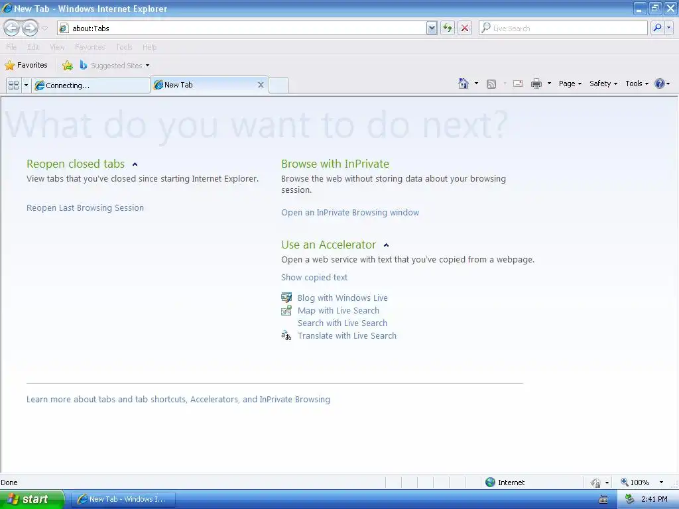This screenshot has height=509, width=679.
Task: Click the small blank new tab button
Action: (278, 85)
